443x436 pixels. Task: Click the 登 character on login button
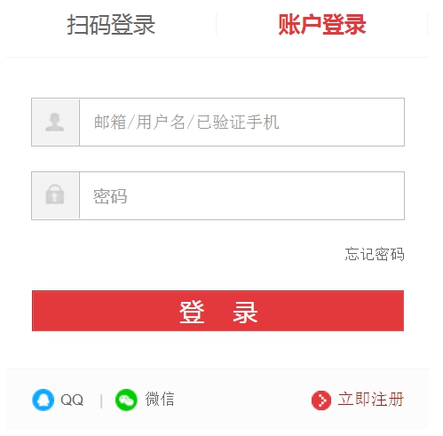(192, 312)
